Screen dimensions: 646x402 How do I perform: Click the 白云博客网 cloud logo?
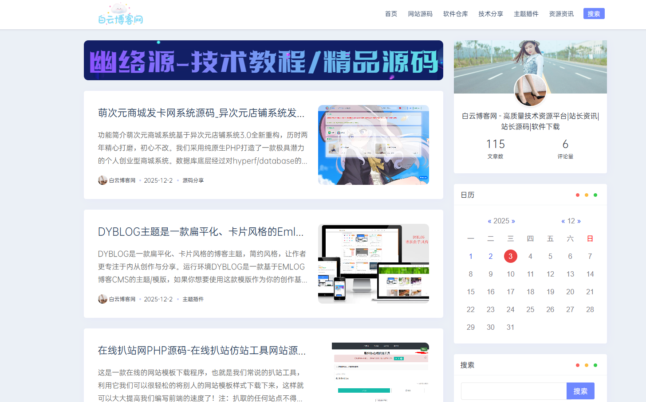(x=120, y=14)
